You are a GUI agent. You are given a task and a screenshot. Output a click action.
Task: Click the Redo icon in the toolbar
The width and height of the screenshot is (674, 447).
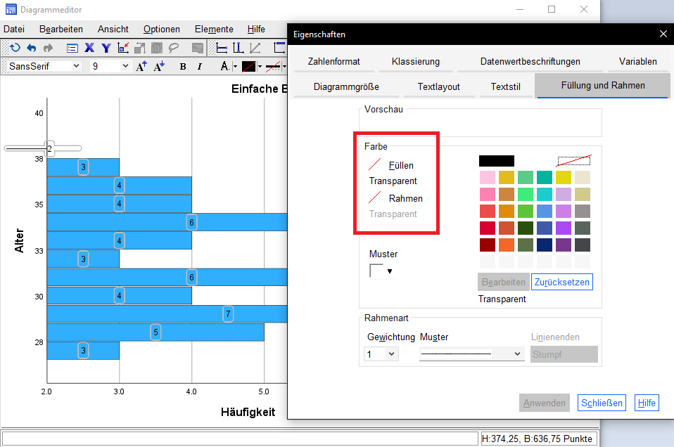(x=49, y=48)
